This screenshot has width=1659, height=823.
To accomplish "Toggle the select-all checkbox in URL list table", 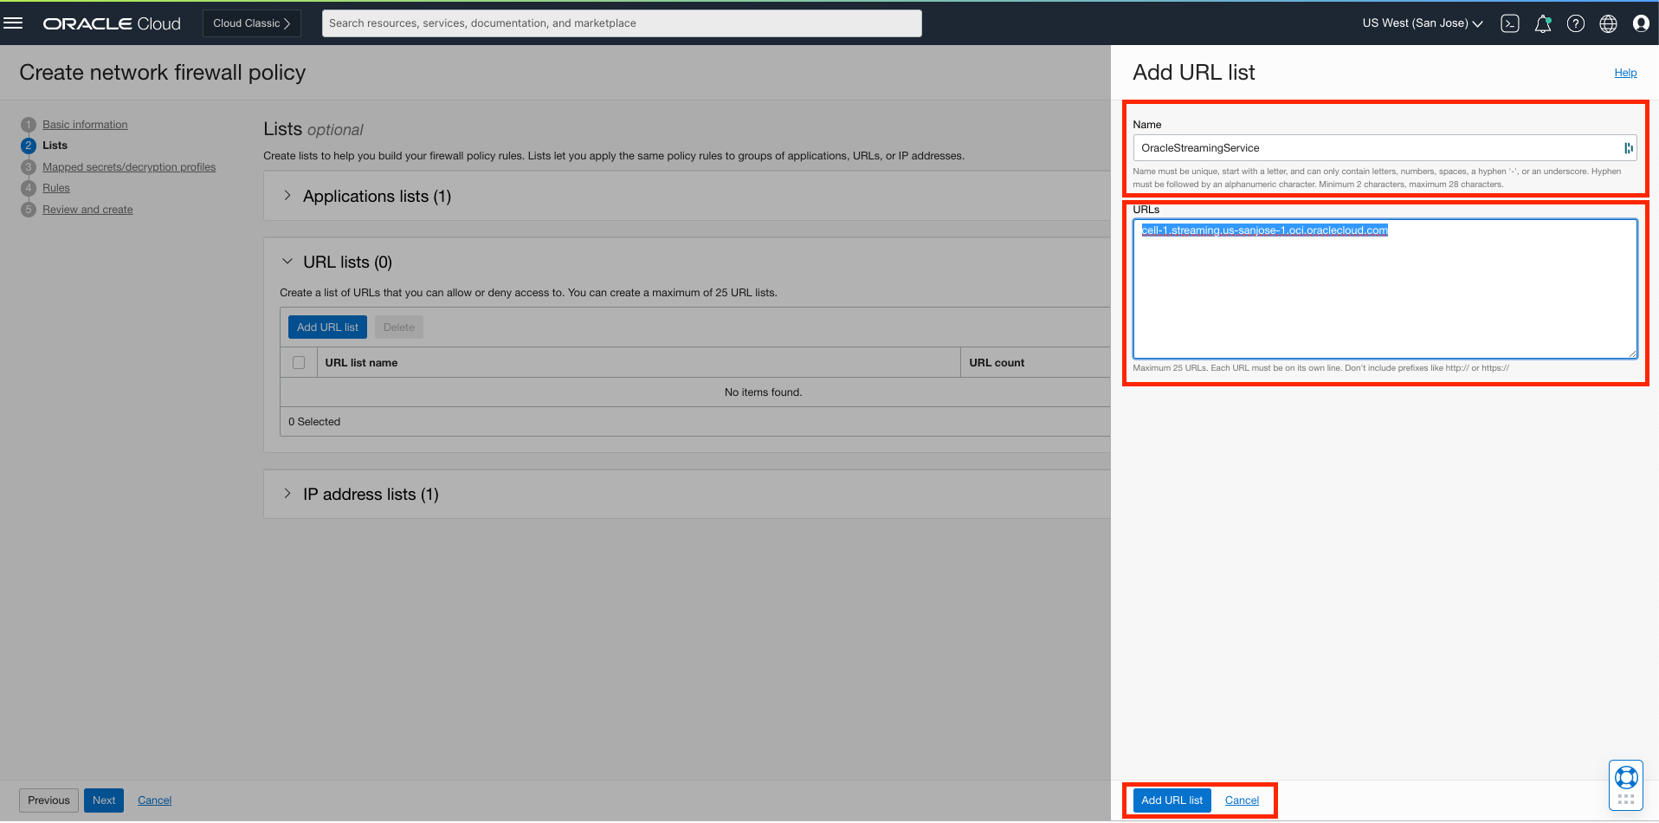I will [298, 362].
